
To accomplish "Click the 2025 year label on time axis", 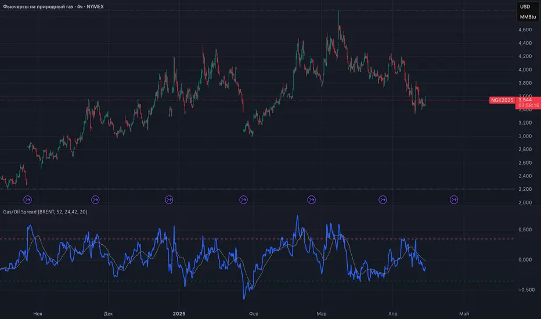I will [179, 313].
